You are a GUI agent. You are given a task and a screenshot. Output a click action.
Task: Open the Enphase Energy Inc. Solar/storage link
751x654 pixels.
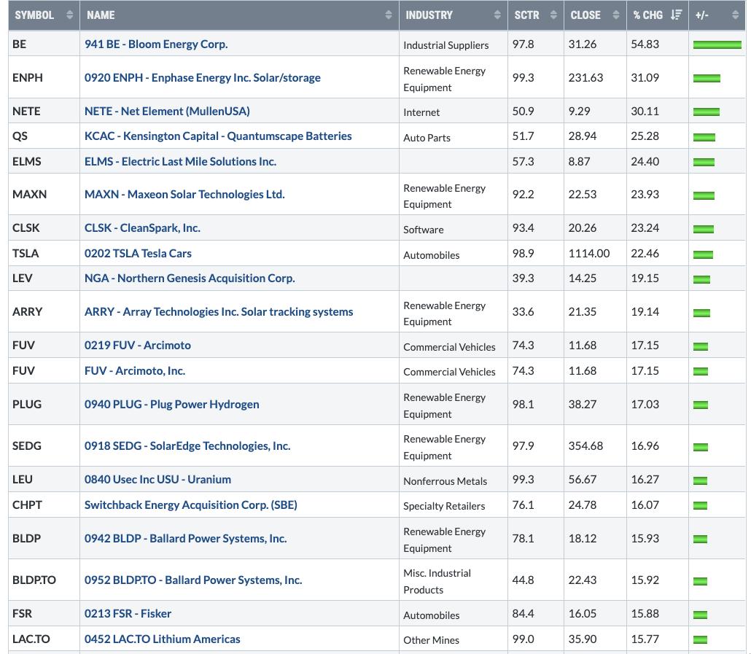(x=202, y=77)
